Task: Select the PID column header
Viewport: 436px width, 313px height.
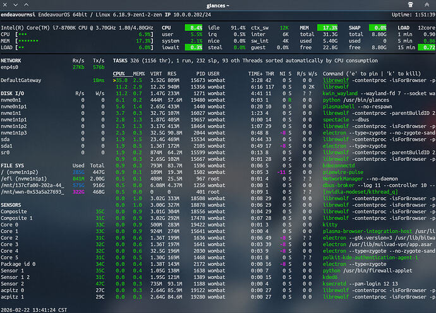Action: click(x=200, y=74)
